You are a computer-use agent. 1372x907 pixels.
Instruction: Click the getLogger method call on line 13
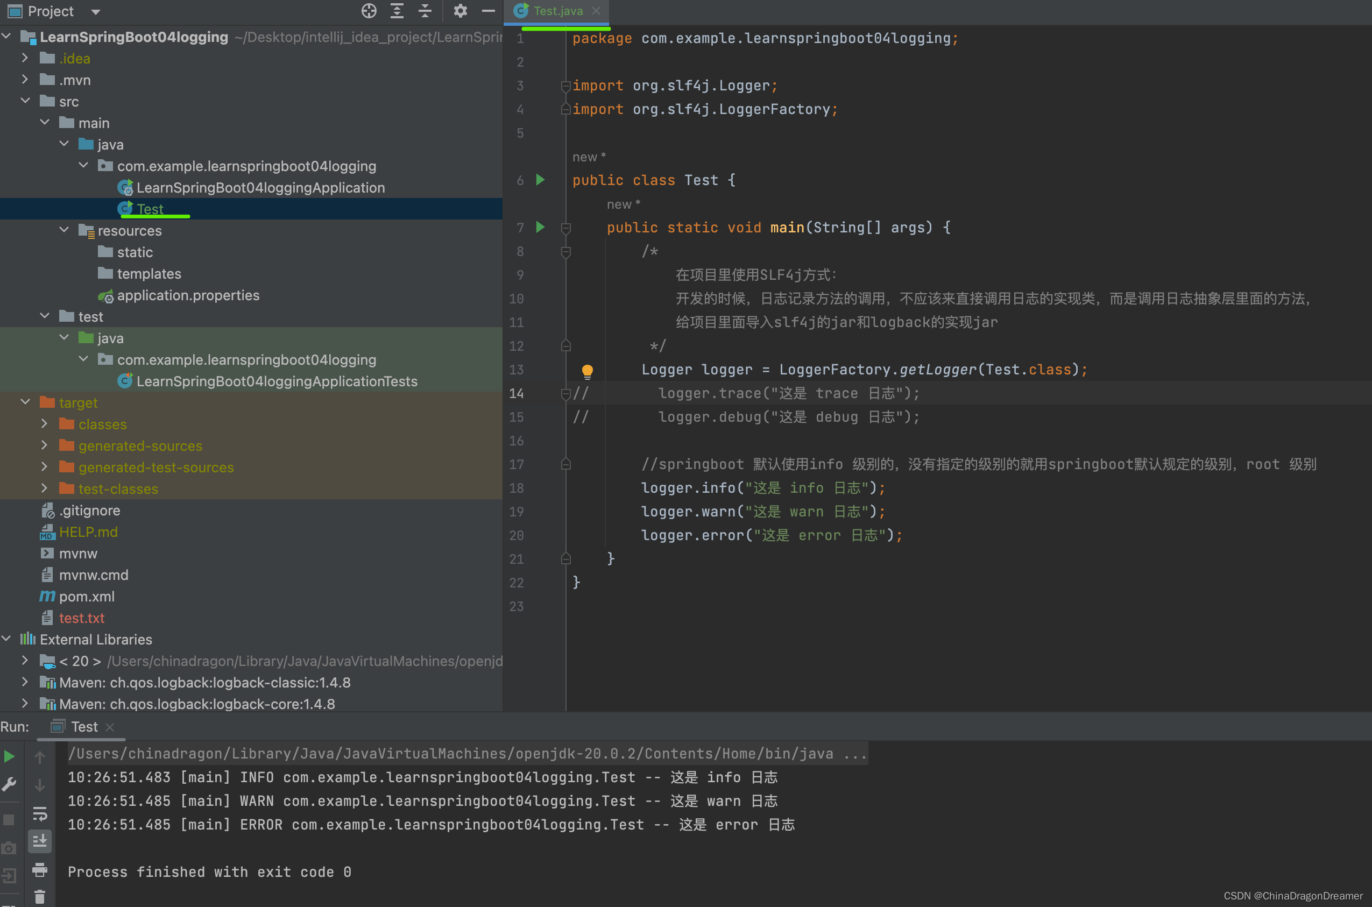938,370
